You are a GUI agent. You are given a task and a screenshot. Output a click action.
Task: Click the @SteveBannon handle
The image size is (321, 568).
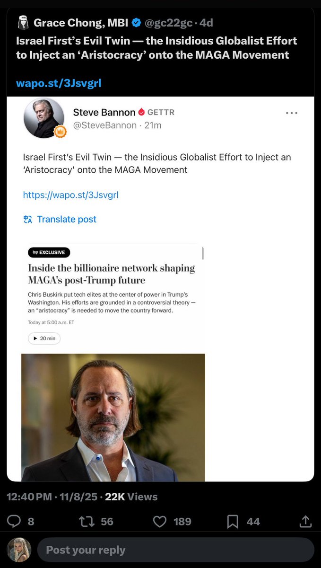[x=104, y=125]
